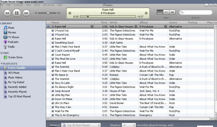Uncheck the top Raise Hell row checkbox
Screen dimensions: 217x127
(x=53, y=26)
